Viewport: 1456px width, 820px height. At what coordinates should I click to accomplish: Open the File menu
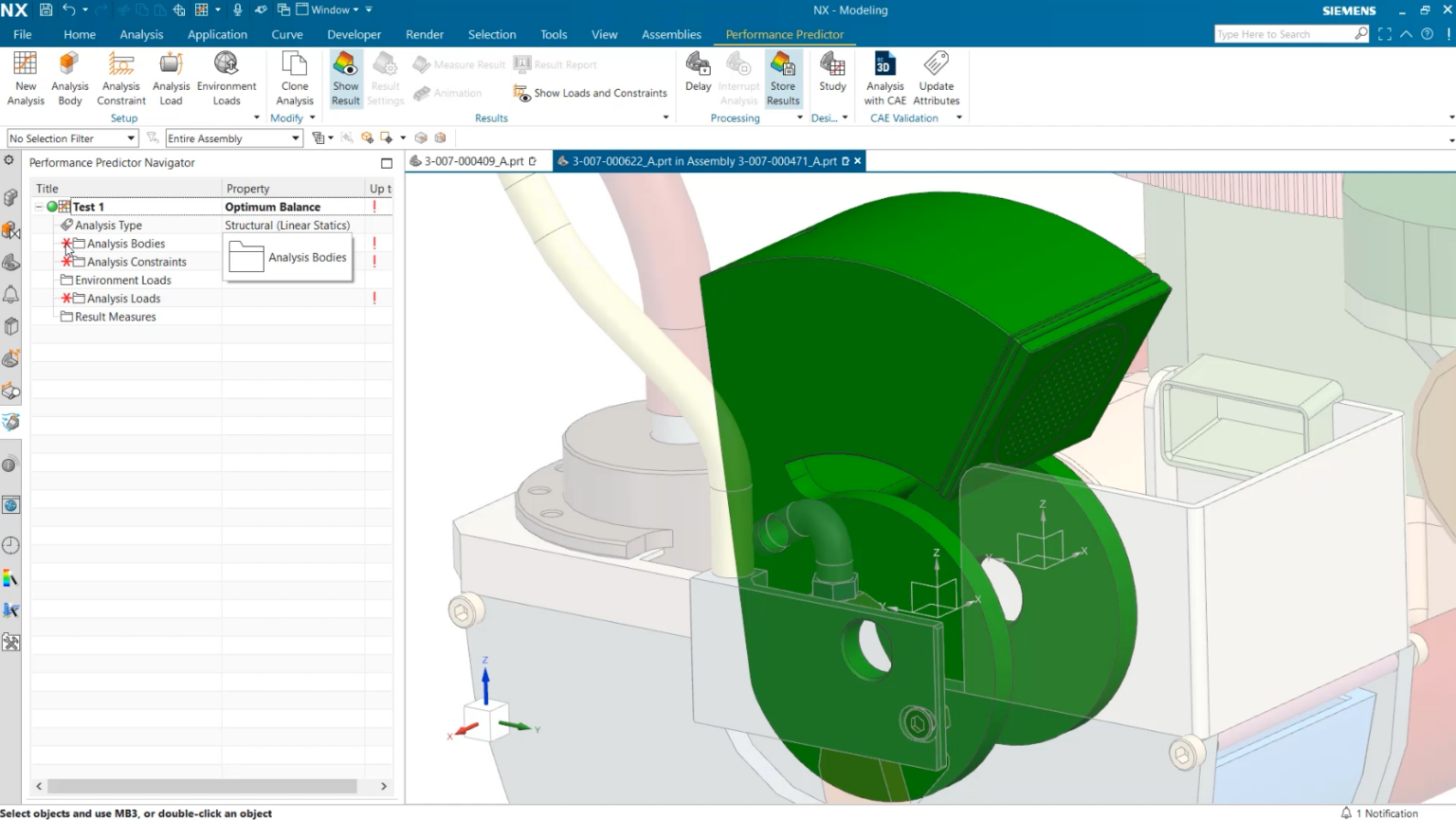(23, 34)
